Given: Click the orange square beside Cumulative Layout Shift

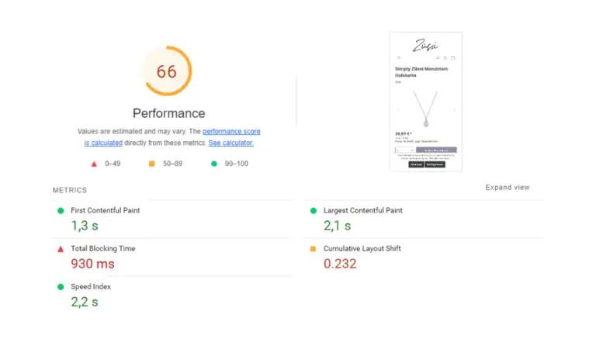Looking at the screenshot, I should click(x=313, y=249).
